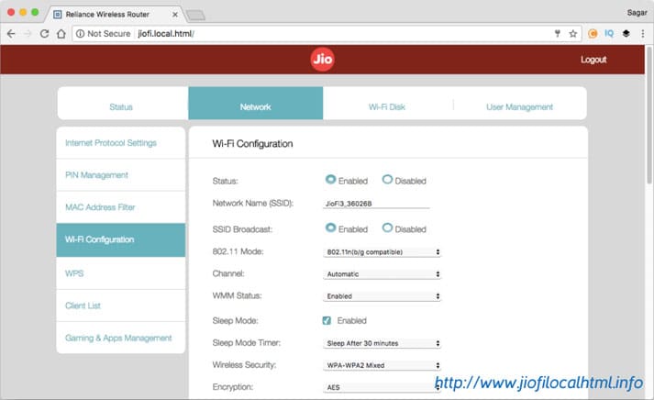Screen dimensions: 654x400
Task: Open WPS in sidebar
Action: click(120, 273)
